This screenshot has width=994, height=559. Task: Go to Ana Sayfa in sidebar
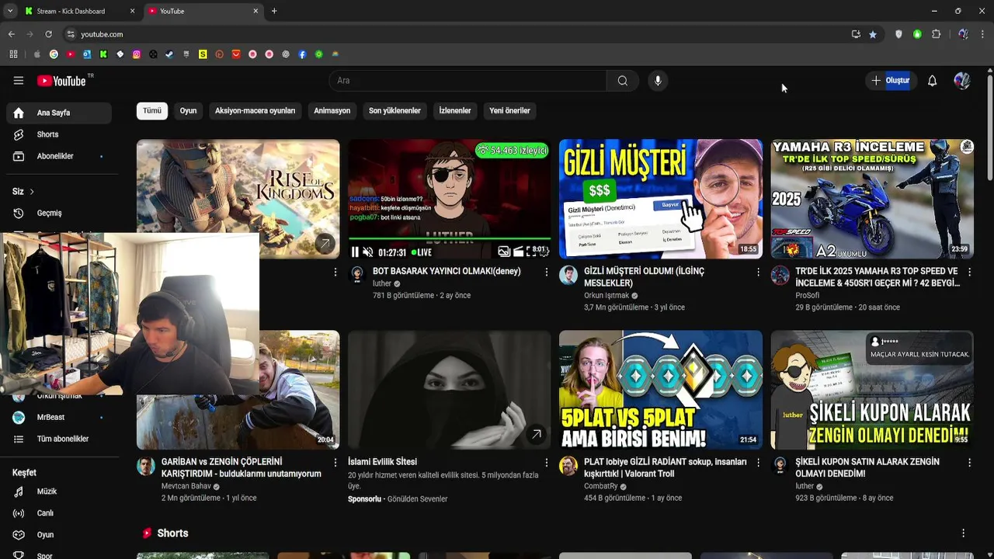click(59, 113)
